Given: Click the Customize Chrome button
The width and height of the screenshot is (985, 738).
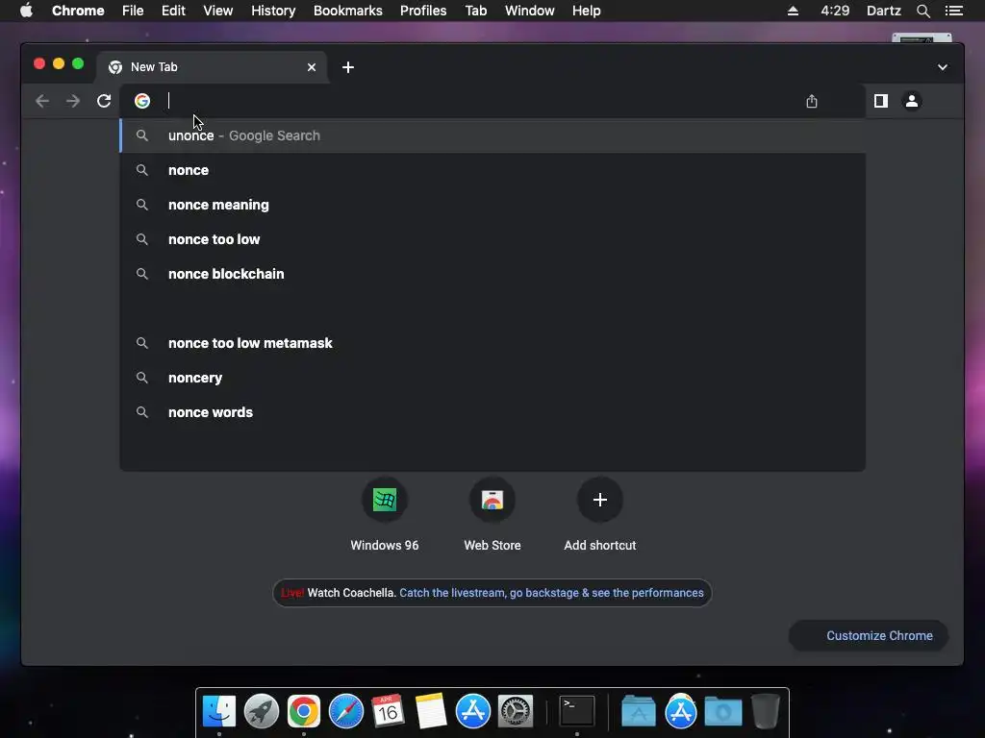Looking at the screenshot, I should [869, 636].
